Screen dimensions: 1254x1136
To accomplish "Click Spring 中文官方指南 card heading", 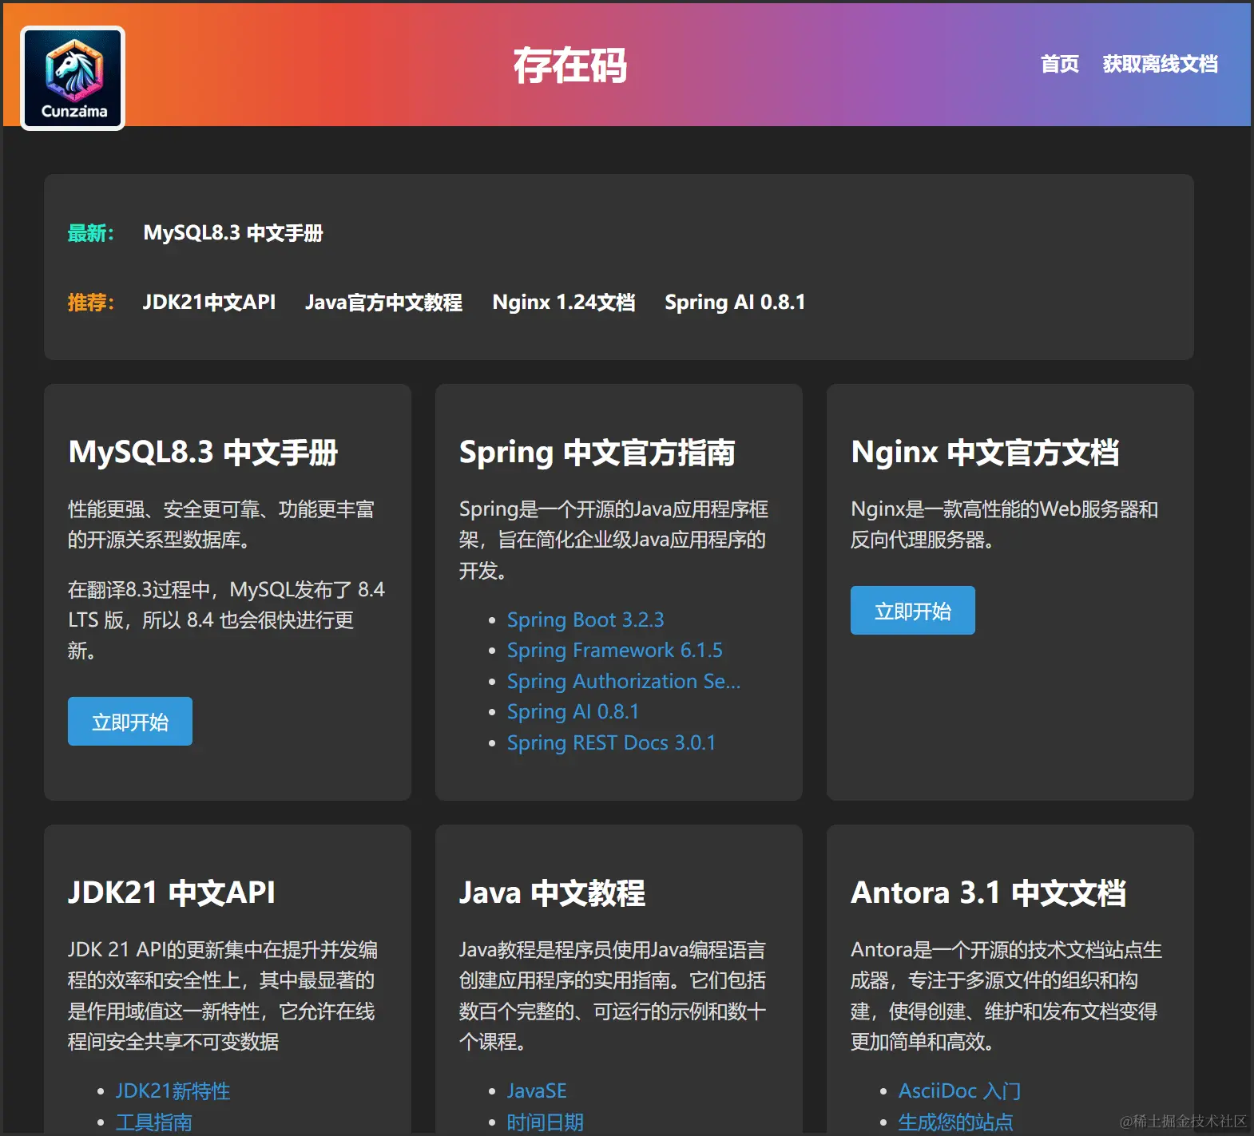I will click(x=597, y=453).
